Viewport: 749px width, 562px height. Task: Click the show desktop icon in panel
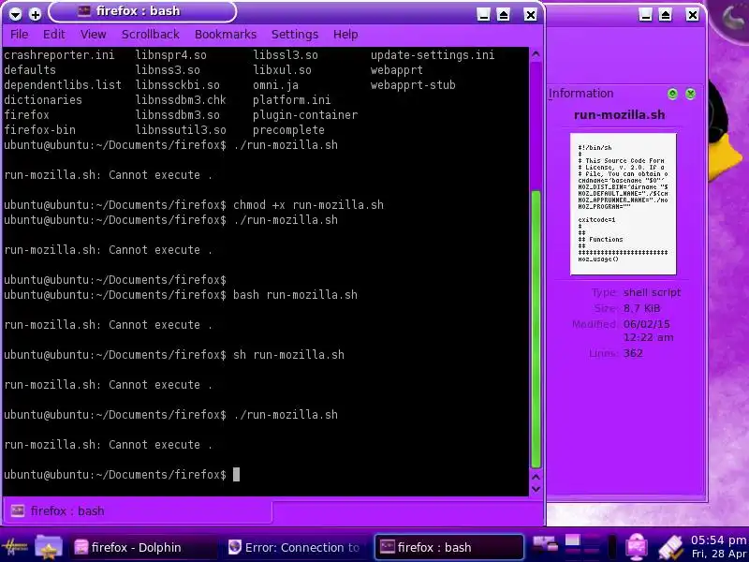click(x=545, y=546)
